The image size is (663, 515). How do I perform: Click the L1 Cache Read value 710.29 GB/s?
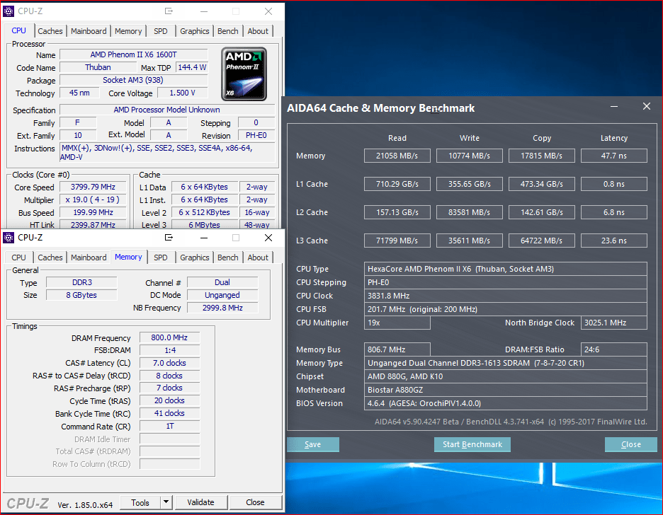click(397, 184)
